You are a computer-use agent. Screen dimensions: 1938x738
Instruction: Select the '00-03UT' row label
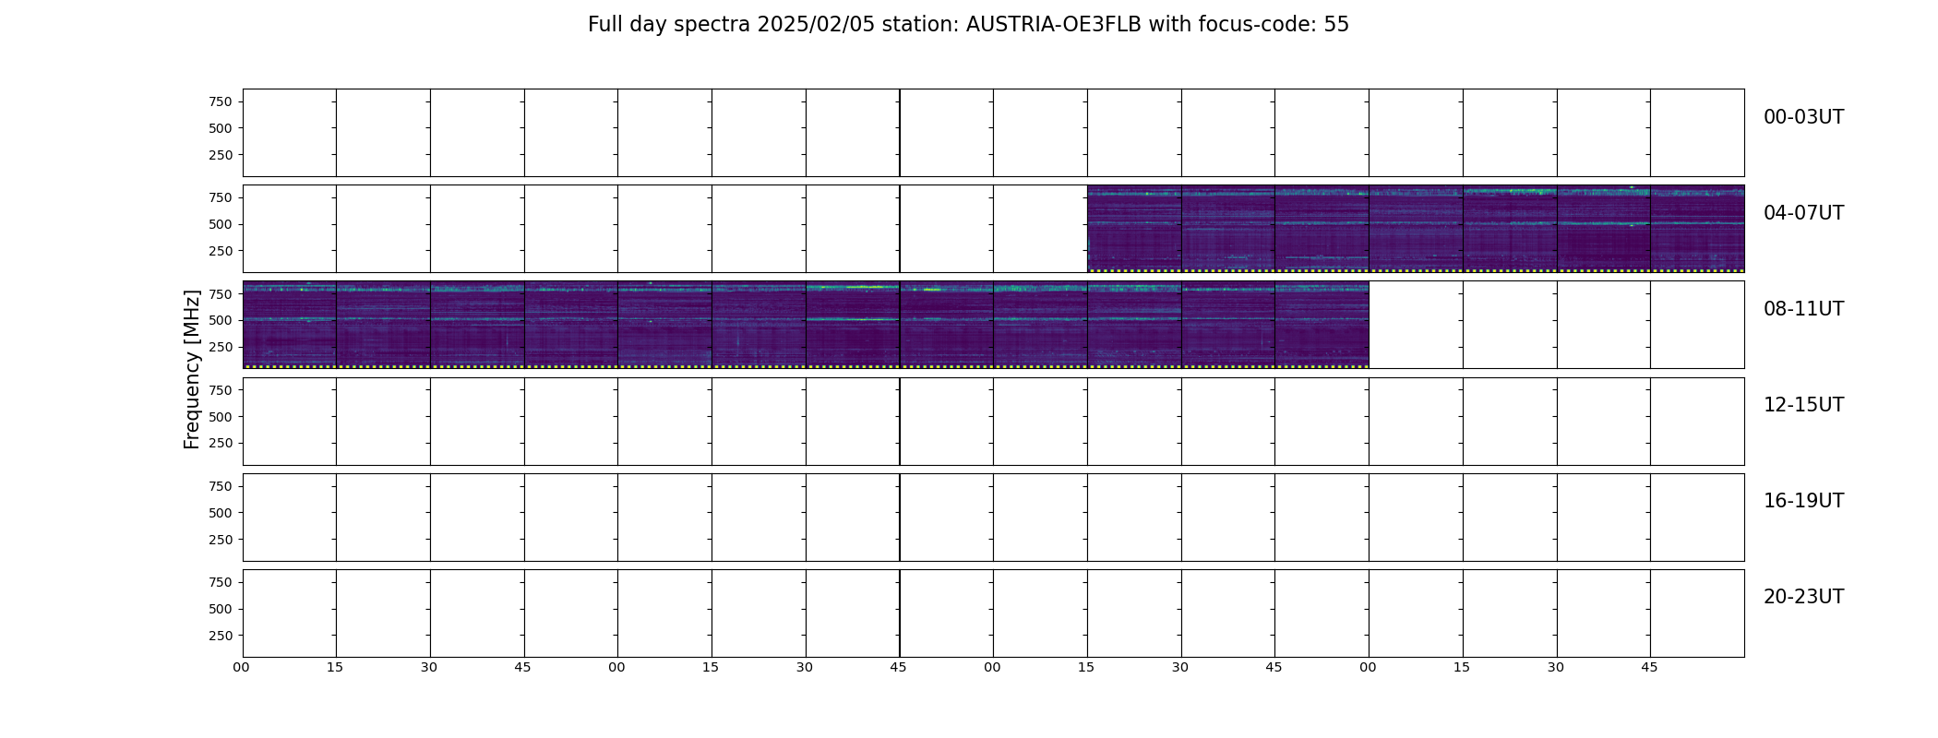(x=1803, y=117)
